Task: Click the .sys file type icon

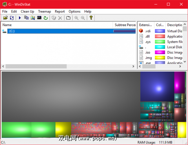Action: click(x=141, y=42)
